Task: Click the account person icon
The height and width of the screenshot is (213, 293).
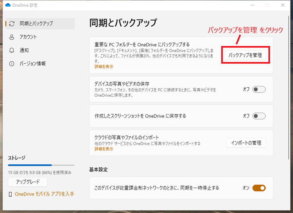Action: pyautogui.click(x=12, y=37)
